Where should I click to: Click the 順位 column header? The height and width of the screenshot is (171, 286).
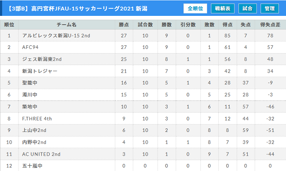pyautogui.click(x=9, y=25)
